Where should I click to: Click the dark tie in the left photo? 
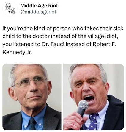[x=32, y=124]
